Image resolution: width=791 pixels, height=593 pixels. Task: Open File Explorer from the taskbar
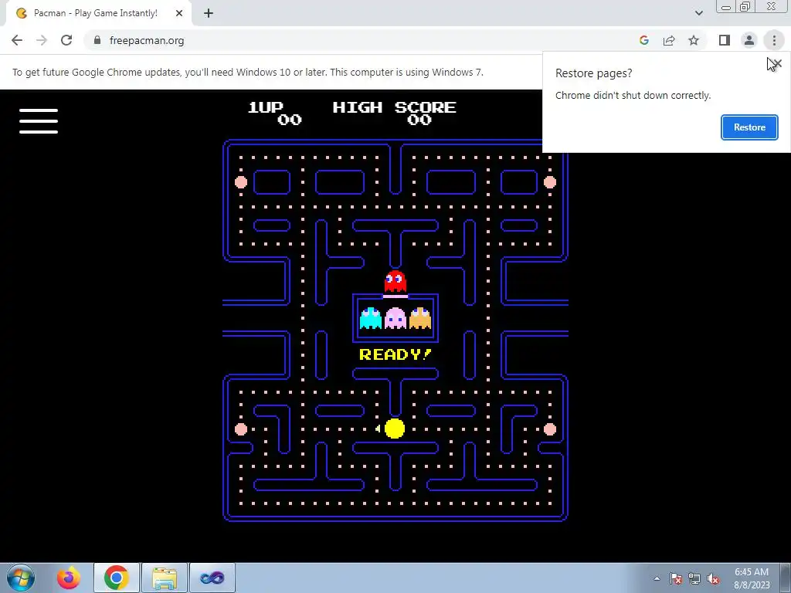[165, 578]
